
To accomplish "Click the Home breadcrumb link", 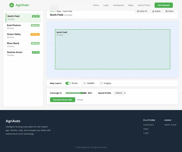I will point(52,11).
